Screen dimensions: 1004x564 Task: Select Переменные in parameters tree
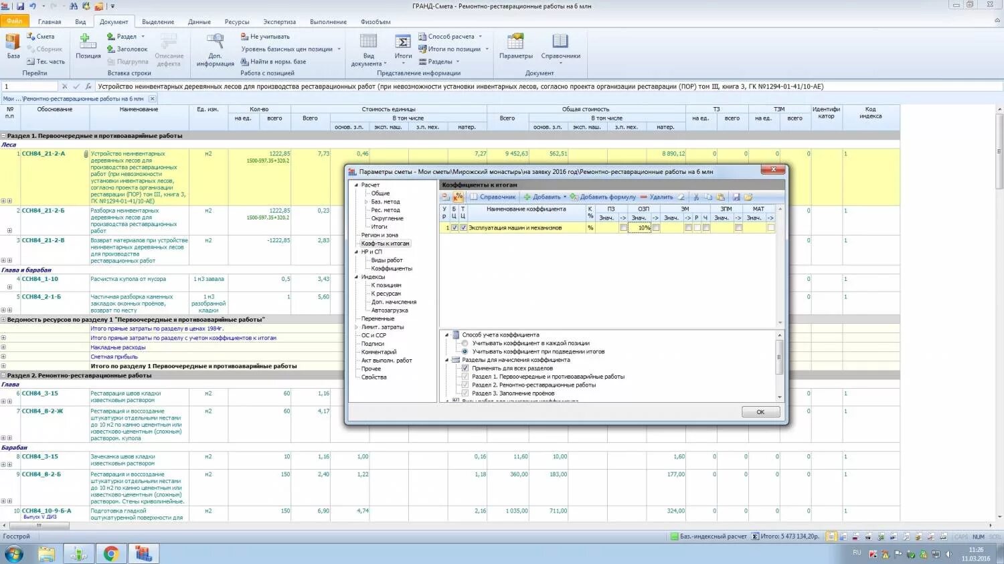[x=378, y=318]
